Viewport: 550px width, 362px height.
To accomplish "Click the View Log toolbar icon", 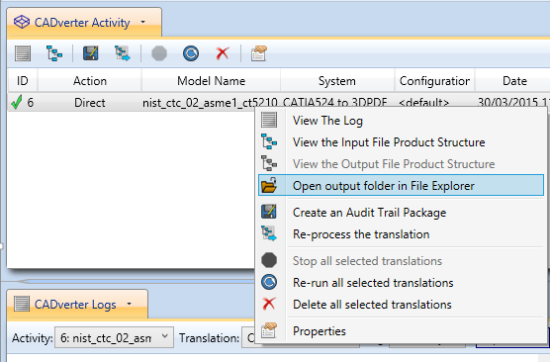I will [x=23, y=53].
